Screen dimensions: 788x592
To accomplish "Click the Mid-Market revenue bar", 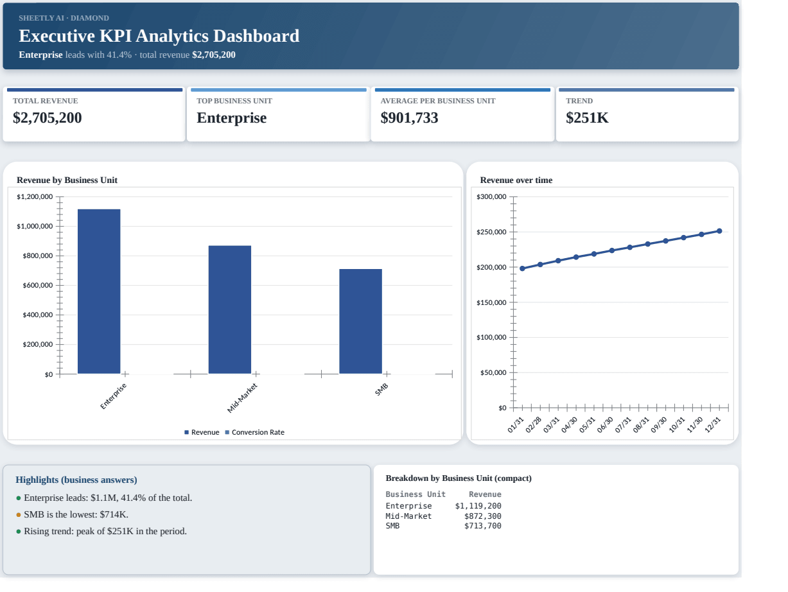I will click(230, 309).
